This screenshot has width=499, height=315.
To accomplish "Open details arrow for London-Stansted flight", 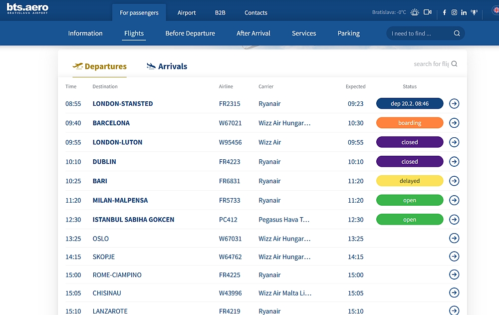I will pyautogui.click(x=454, y=104).
